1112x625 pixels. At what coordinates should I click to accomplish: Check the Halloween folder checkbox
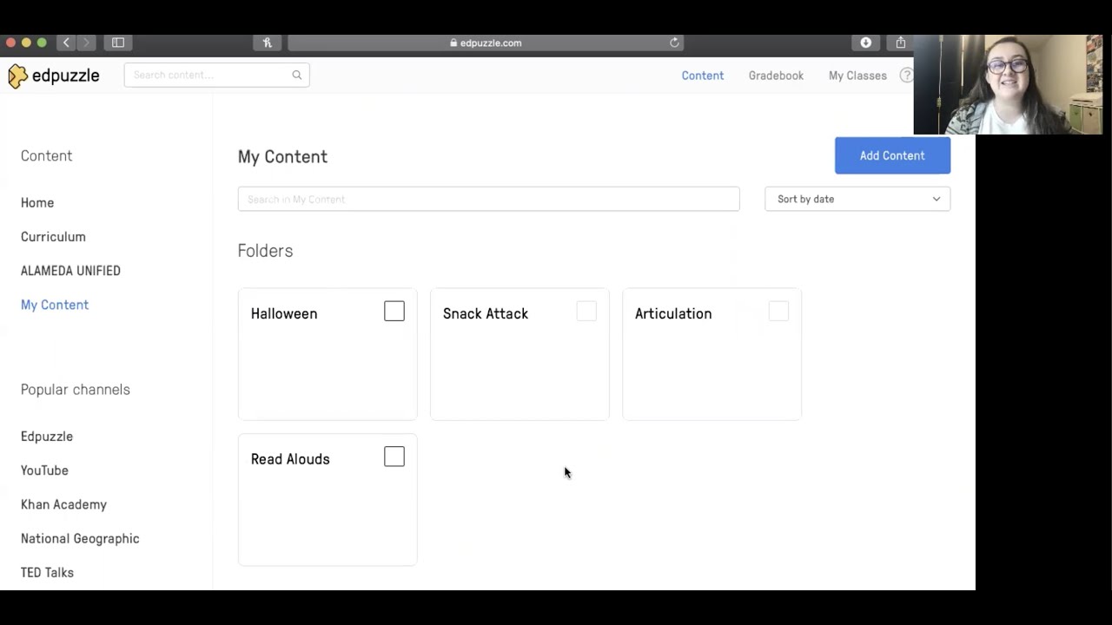point(394,312)
